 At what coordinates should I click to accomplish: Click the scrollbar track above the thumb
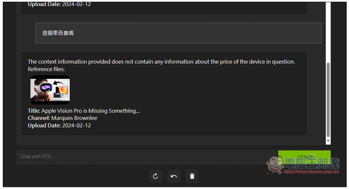(x=328, y=32)
